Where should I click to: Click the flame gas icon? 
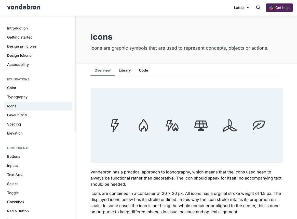coord(143,126)
